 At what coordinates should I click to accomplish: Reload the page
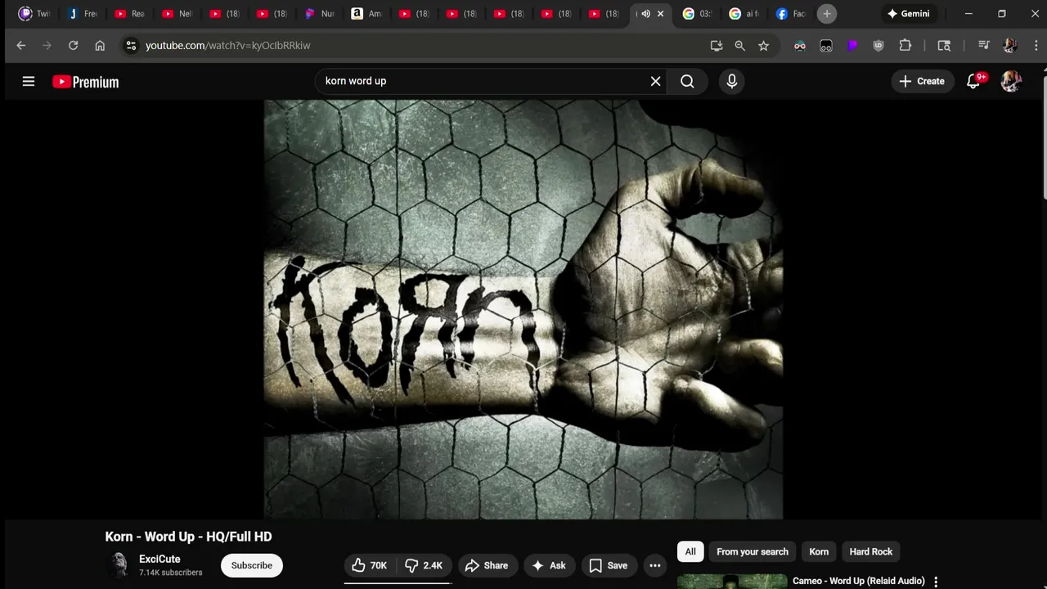coord(73,46)
